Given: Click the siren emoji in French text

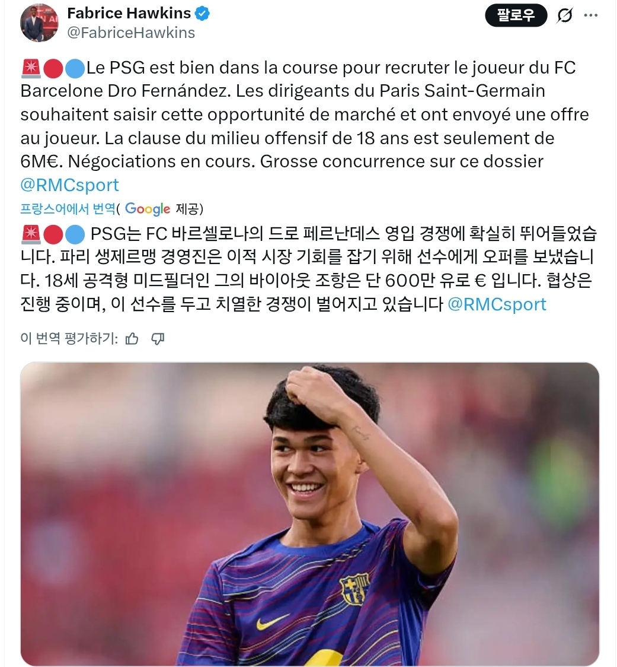Looking at the screenshot, I should (31, 68).
